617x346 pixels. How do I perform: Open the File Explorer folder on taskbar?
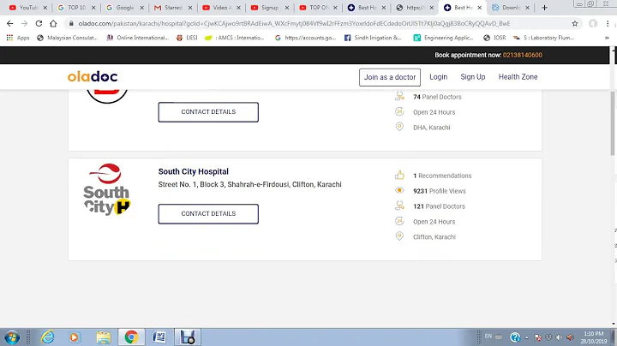click(104, 337)
